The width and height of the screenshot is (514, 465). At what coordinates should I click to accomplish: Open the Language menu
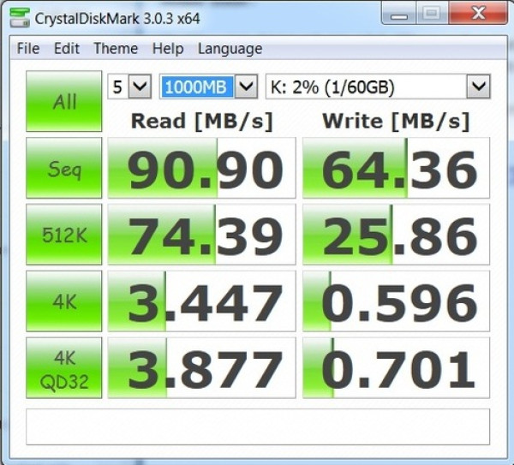(x=230, y=49)
